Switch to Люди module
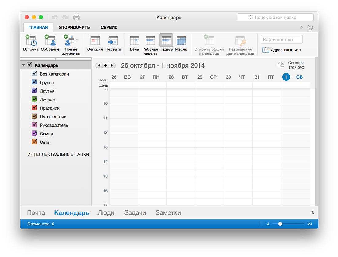 (106, 212)
